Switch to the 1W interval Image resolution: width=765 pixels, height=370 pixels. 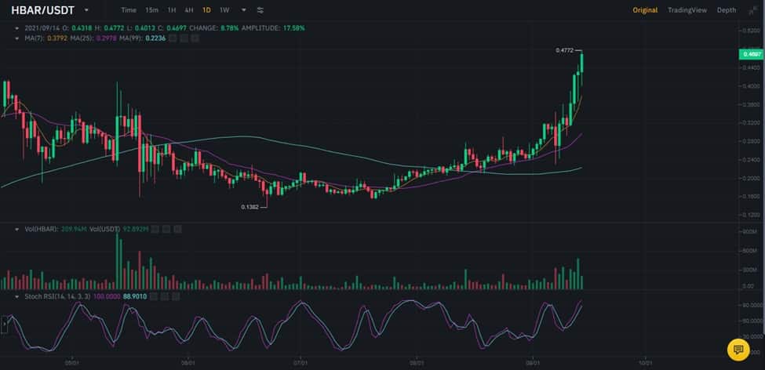click(224, 10)
